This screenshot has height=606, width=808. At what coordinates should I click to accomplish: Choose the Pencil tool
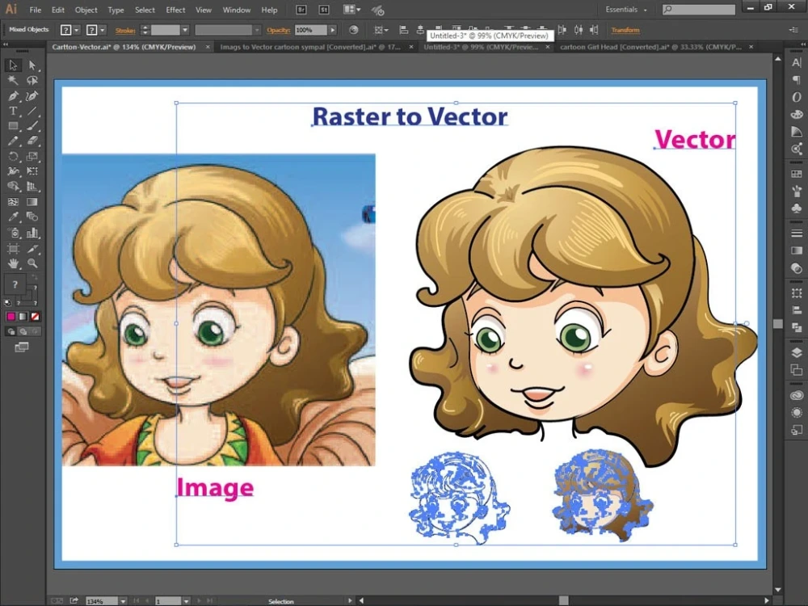tap(14, 141)
